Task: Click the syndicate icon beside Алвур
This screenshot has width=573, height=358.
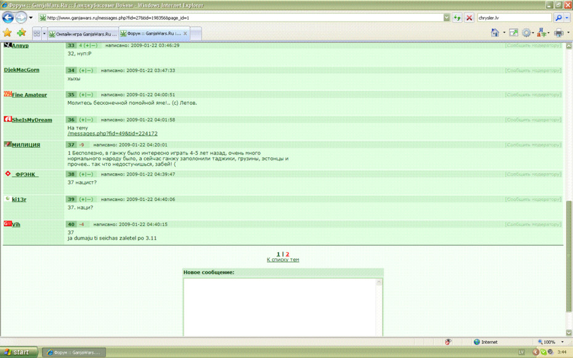Action: pyautogui.click(x=7, y=44)
